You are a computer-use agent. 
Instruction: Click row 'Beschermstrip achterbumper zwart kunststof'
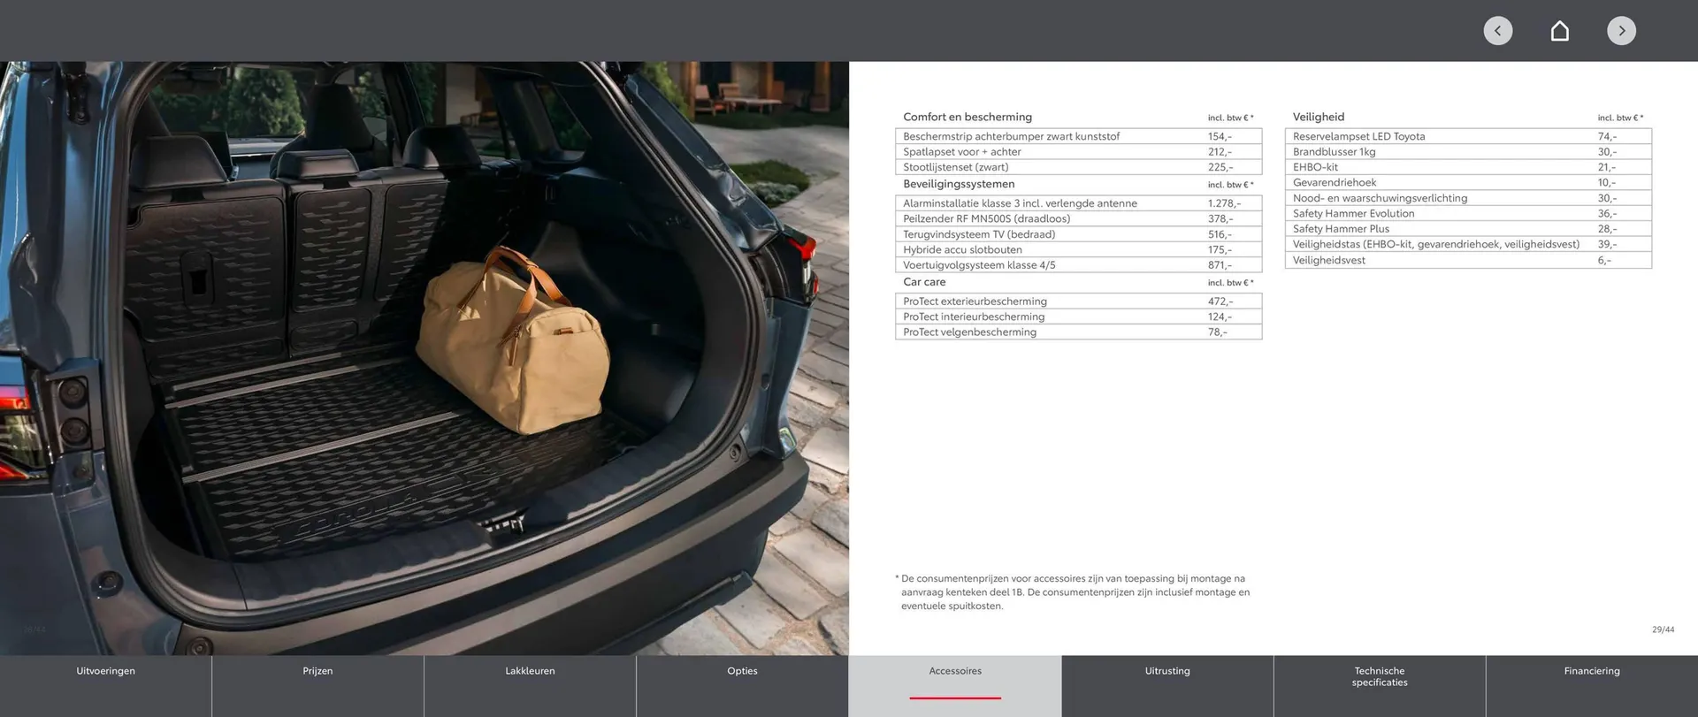(1078, 136)
